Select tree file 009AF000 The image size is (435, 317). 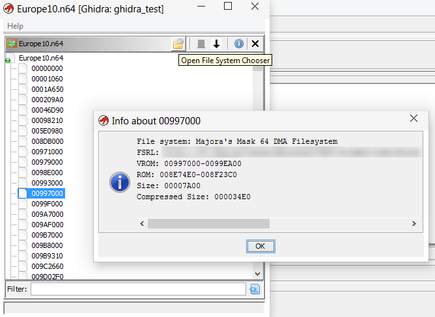coord(47,225)
